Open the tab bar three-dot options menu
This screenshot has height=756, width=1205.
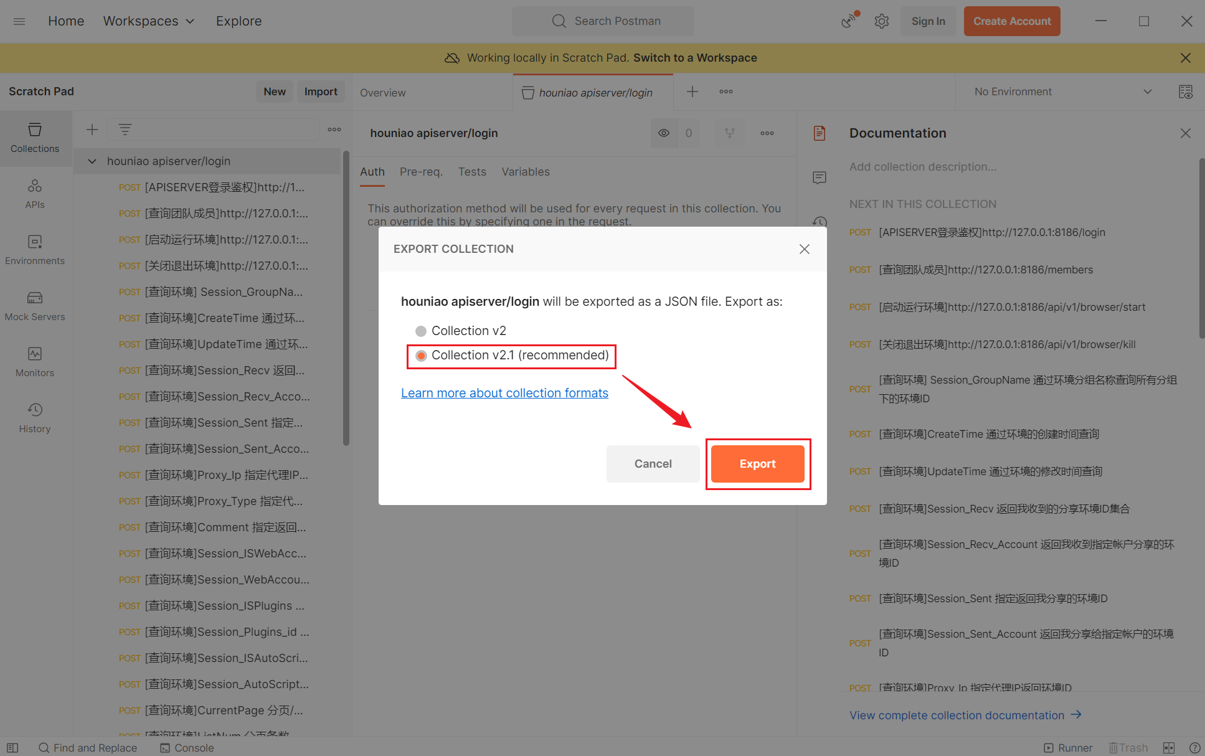(x=725, y=92)
